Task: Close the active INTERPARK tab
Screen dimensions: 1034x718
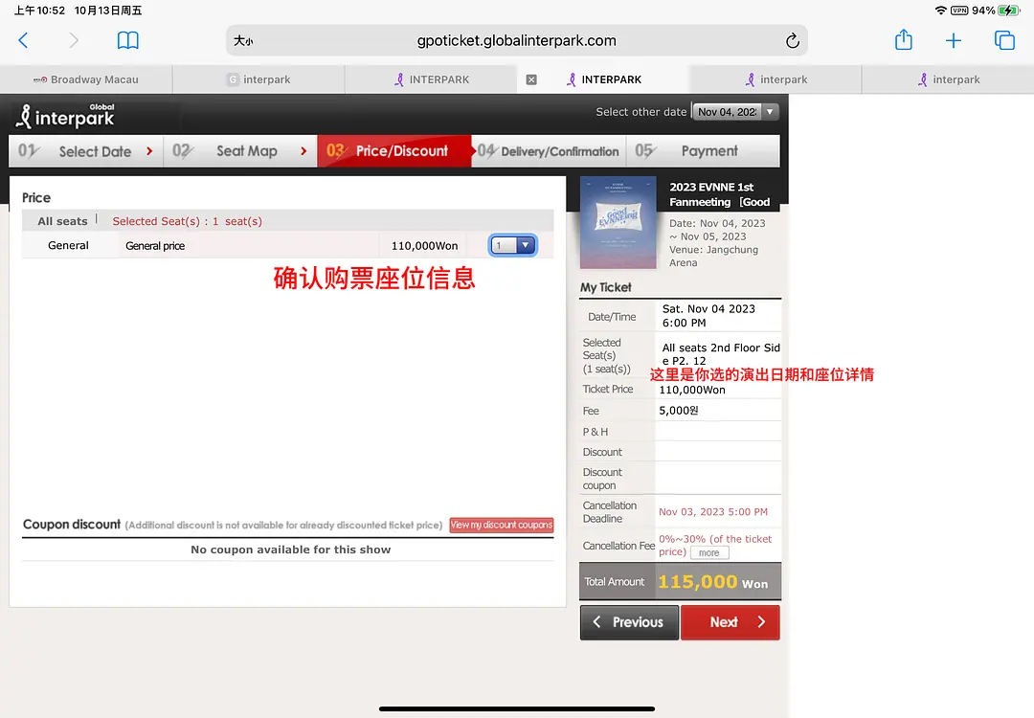Action: tap(531, 79)
